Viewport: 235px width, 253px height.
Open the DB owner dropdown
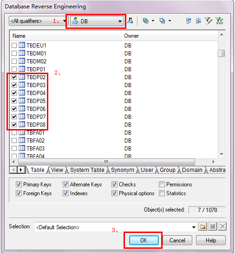[120, 21]
